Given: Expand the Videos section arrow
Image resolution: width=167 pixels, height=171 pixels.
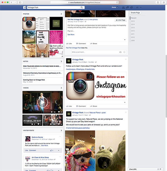Looking at the screenshot, I should coord(61,88).
